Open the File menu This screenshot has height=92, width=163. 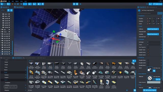click(9, 1)
